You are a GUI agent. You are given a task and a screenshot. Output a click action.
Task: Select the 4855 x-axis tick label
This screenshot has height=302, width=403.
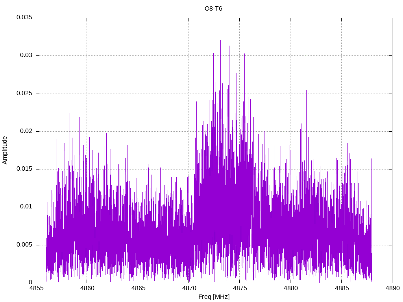click(36, 288)
